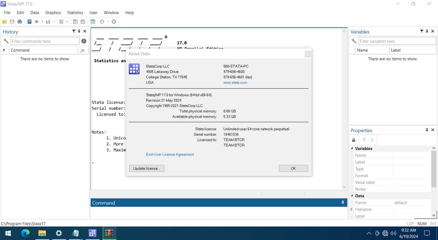Click the Command column header in History
This screenshot has height=240, width=438.
click(x=43, y=50)
